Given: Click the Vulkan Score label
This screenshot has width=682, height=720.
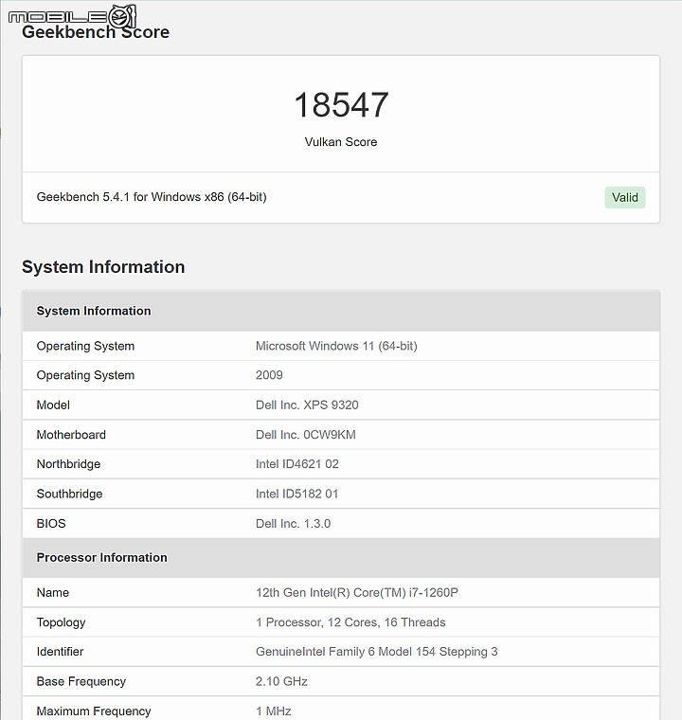Looking at the screenshot, I should 341,142.
